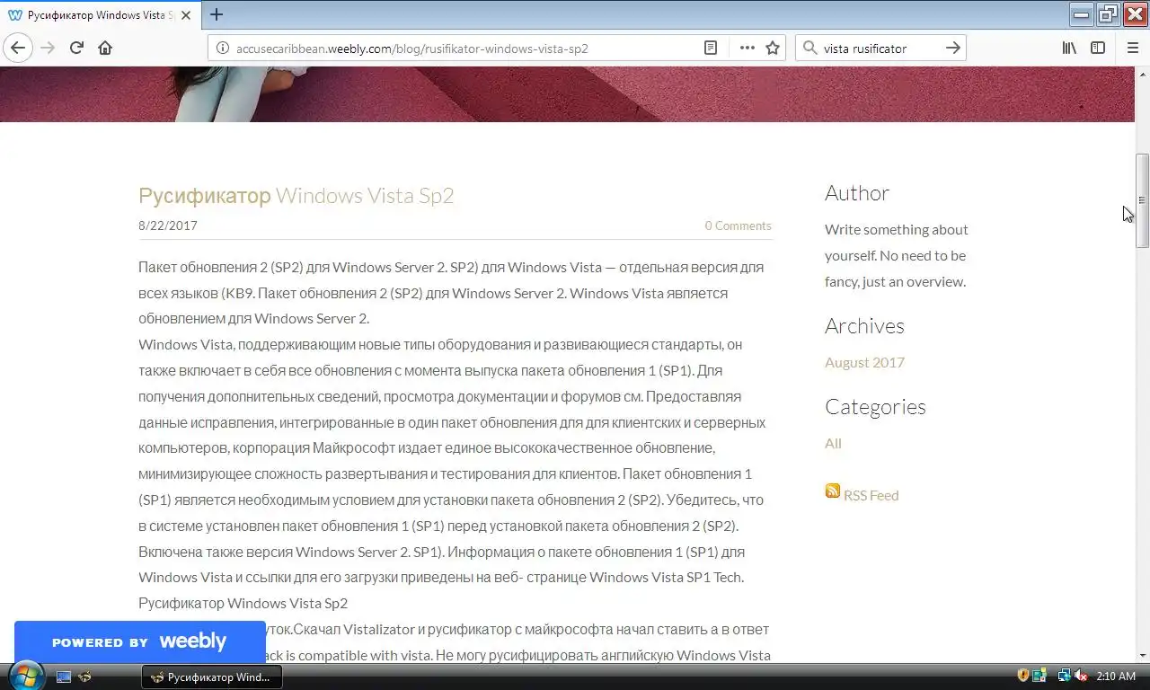
Task: Toggle Reader View in the address bar
Action: pyautogui.click(x=710, y=49)
